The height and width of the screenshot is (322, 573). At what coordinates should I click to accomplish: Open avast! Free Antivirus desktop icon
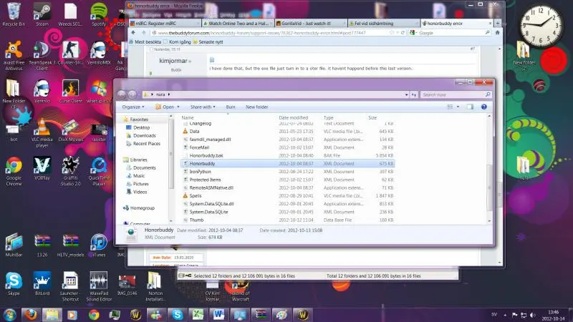click(x=14, y=56)
